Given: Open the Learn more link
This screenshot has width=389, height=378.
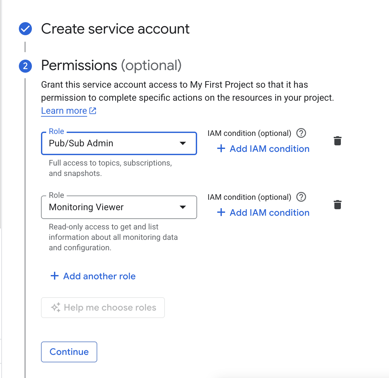Looking at the screenshot, I should (x=64, y=111).
